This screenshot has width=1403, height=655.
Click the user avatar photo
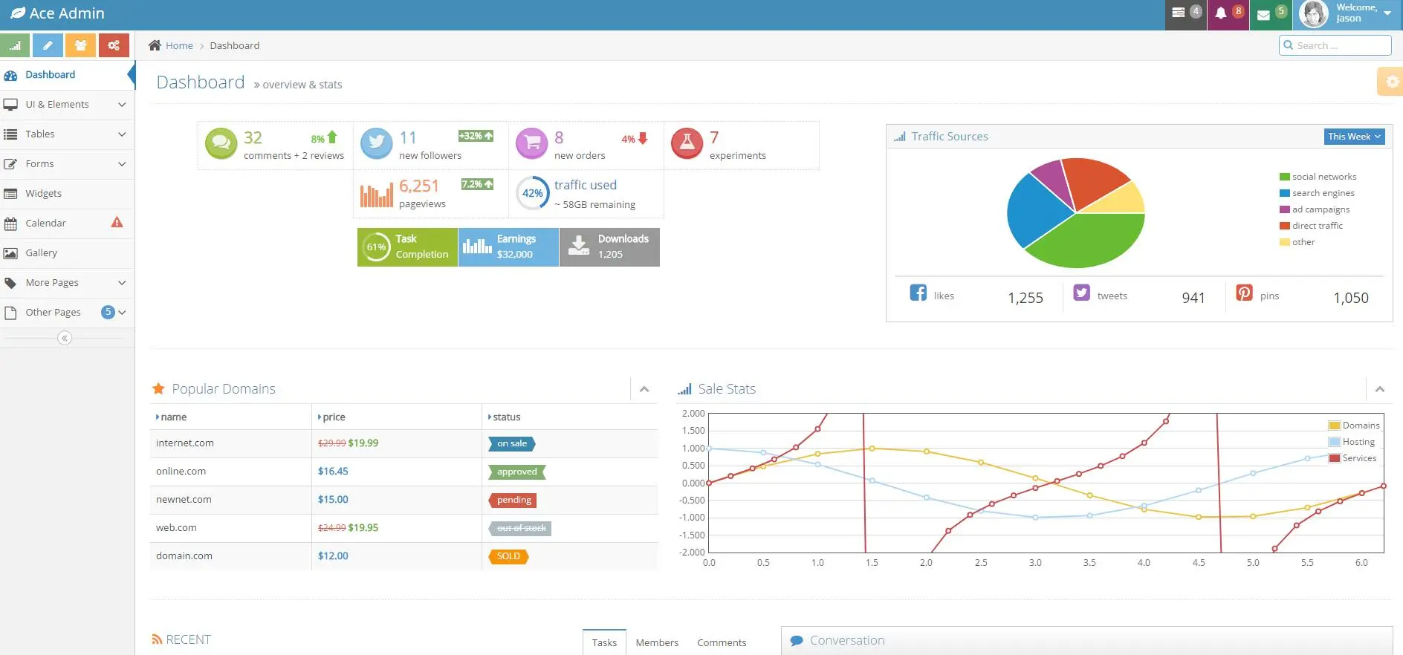1314,14
